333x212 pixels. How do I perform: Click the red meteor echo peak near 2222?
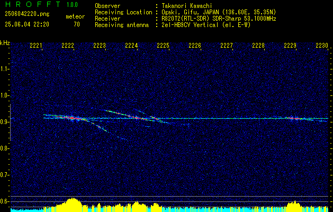pyautogui.click(x=72, y=118)
